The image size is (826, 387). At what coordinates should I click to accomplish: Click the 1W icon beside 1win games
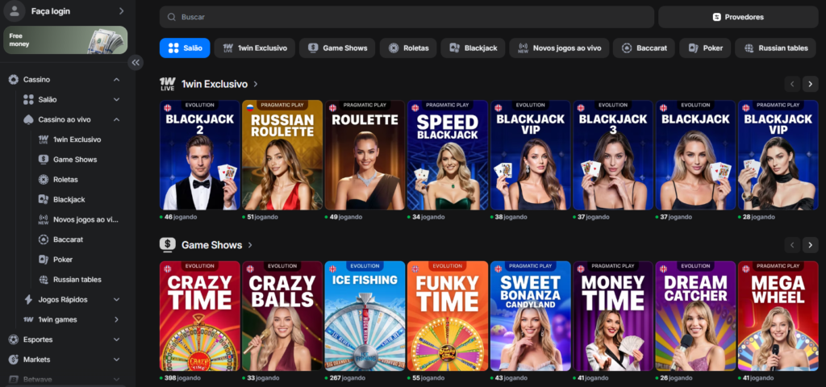point(28,319)
